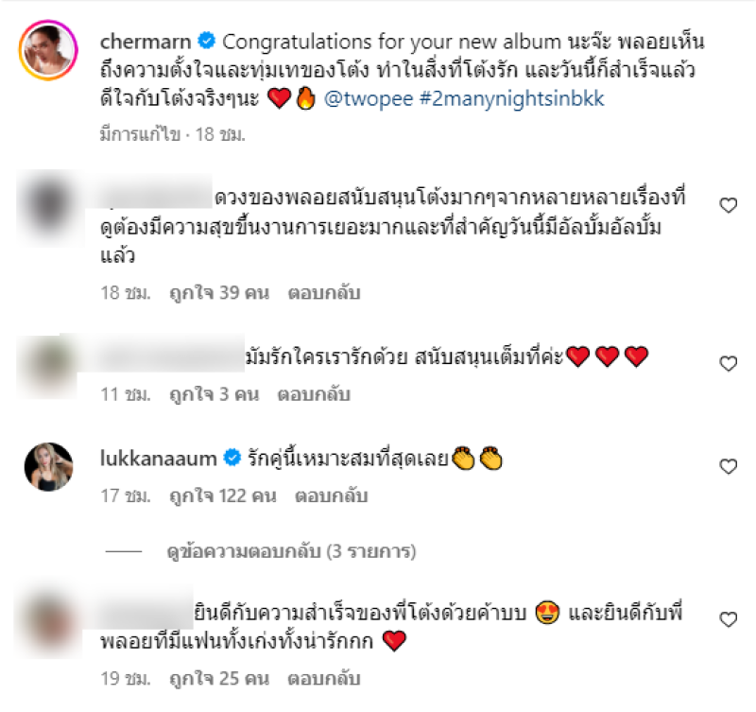
Task: View the 39 likes list
Action: [219, 293]
